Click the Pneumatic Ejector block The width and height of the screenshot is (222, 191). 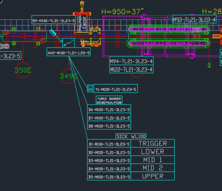point(82,23)
